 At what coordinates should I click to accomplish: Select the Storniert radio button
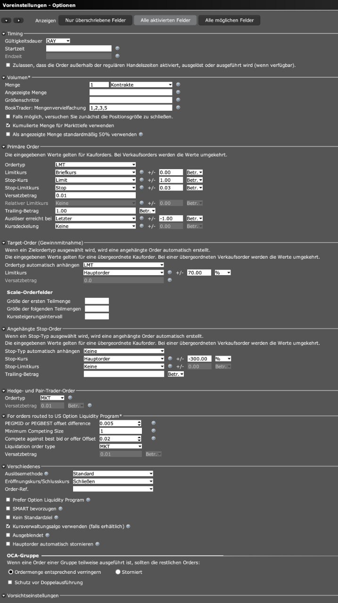118,572
